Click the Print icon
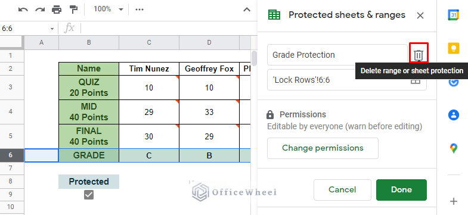Screen dimensions: 468x215 coord(57,10)
